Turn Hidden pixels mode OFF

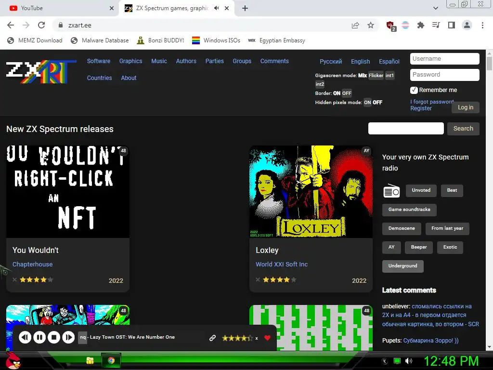point(377,102)
